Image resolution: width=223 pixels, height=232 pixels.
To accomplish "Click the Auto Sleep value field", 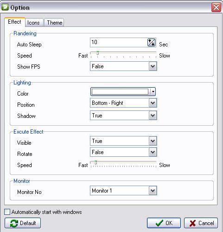I will pyautogui.click(x=119, y=42).
